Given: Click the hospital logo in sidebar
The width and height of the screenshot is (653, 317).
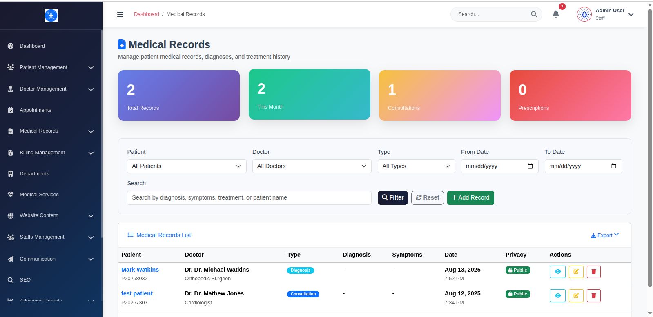Looking at the screenshot, I should pos(51,16).
